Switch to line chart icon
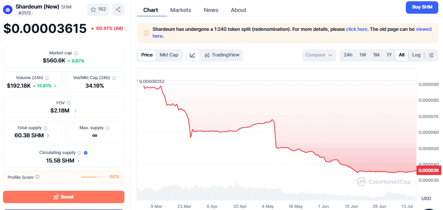This screenshot has width=443, height=210. [193, 55]
